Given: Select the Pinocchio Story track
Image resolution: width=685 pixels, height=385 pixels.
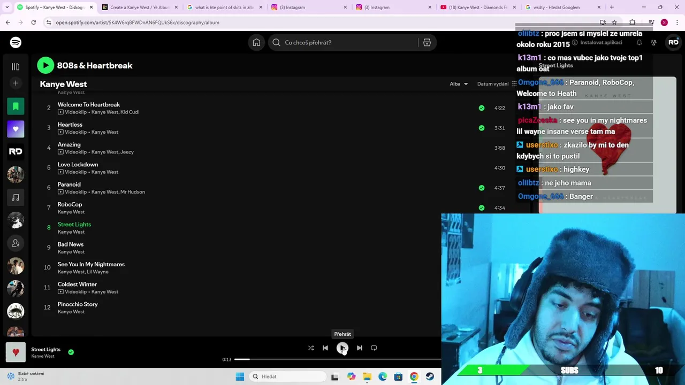Looking at the screenshot, I should pyautogui.click(x=78, y=304).
